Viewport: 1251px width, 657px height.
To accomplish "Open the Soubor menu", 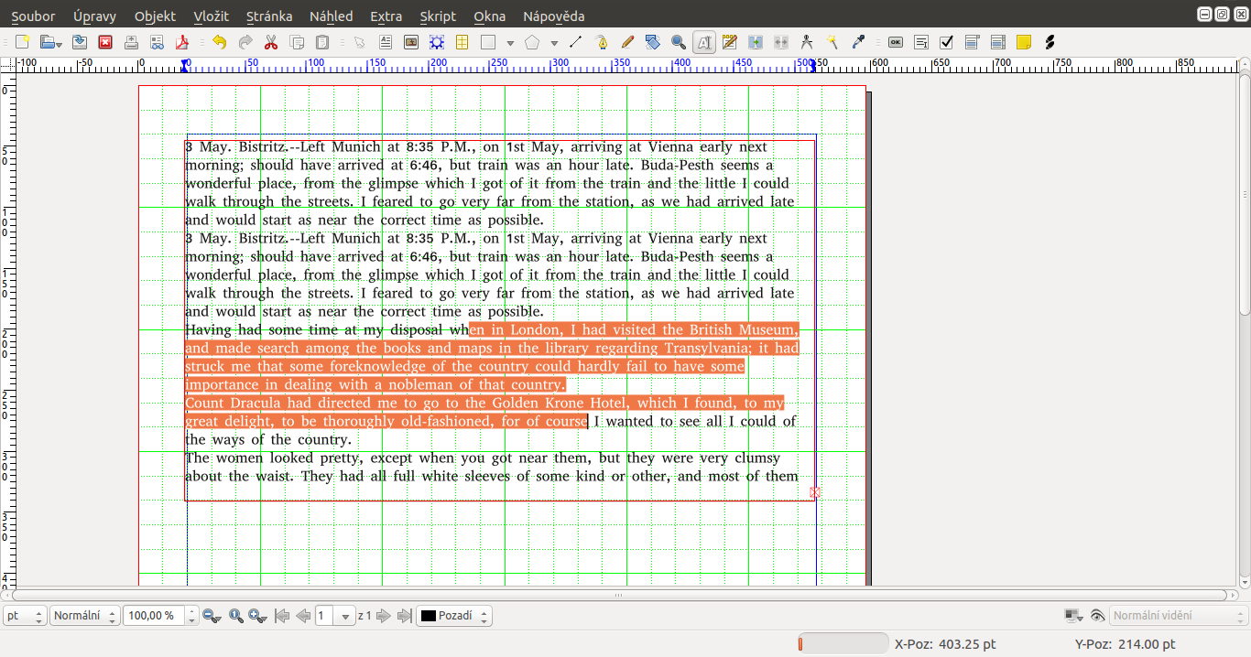I will tap(32, 16).
